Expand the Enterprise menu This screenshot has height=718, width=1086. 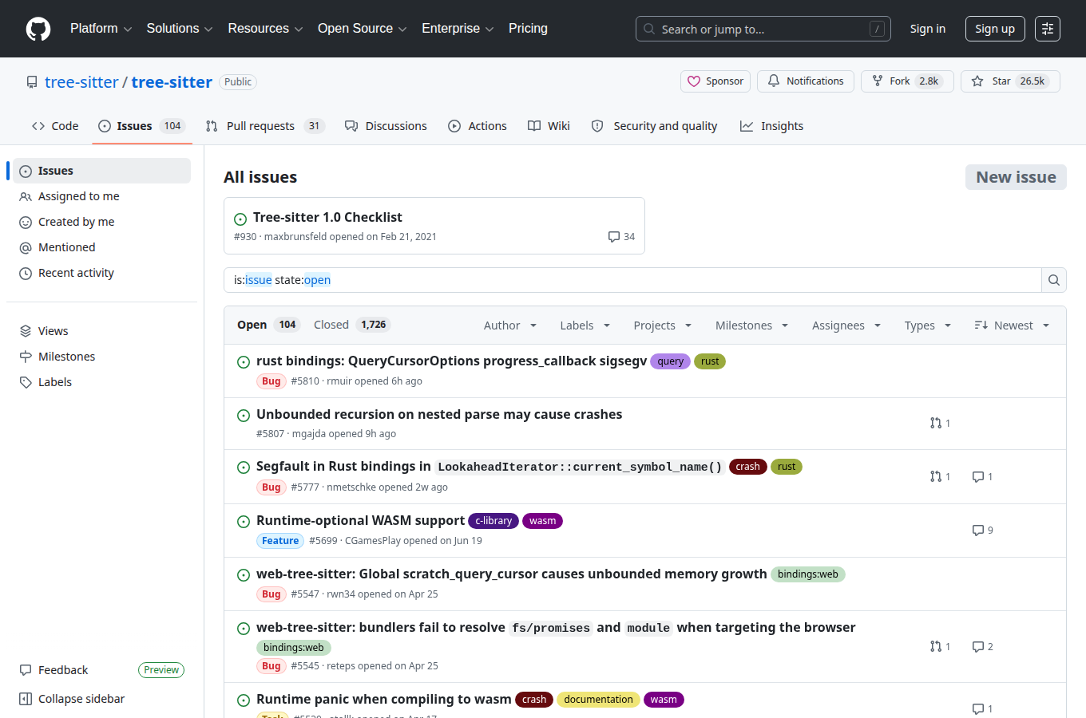point(458,29)
